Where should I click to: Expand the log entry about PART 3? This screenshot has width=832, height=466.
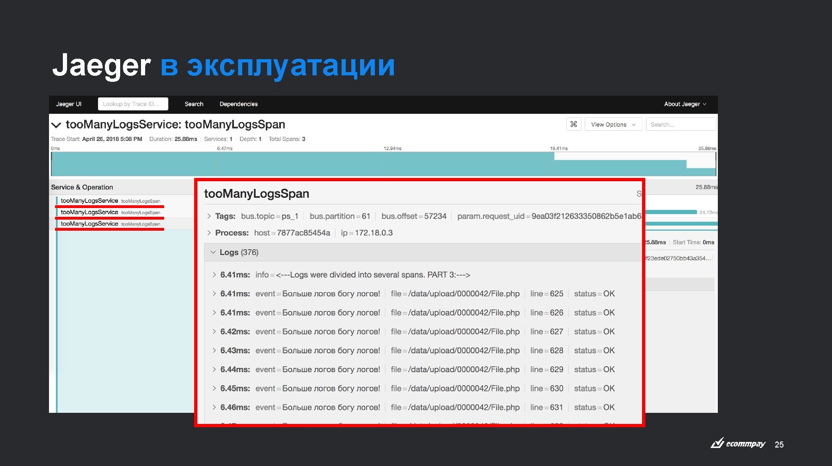[214, 275]
